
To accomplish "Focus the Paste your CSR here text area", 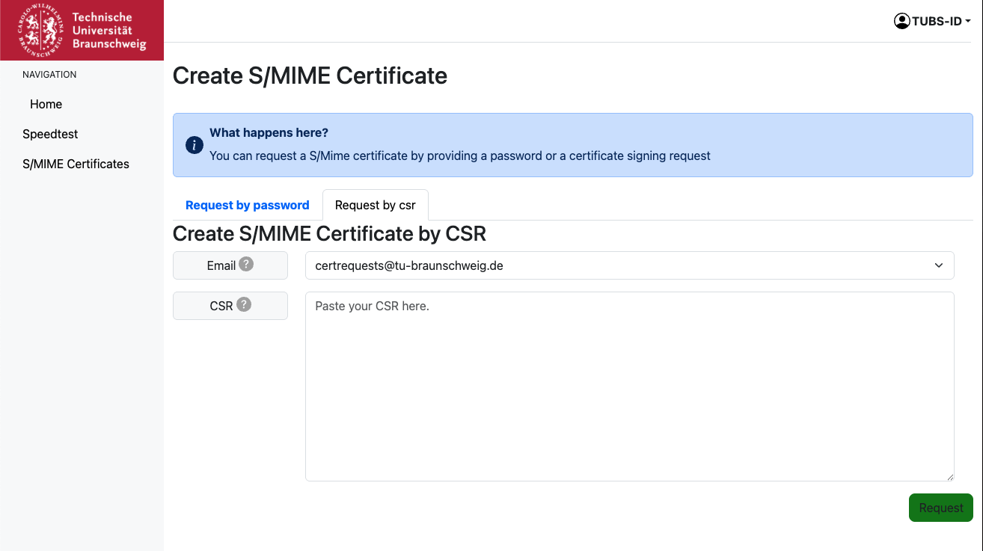I will 629,386.
